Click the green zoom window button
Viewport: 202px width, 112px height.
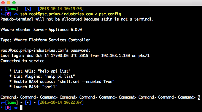click(x=14, y=3)
